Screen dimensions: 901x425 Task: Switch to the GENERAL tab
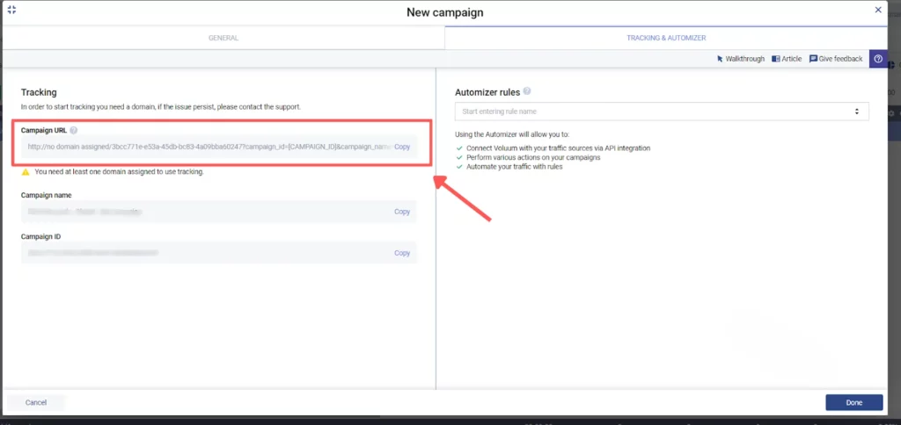(x=223, y=38)
